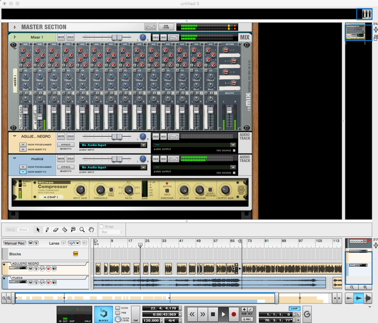Toggle monitoring speaker on musica track

coord(54,282)
